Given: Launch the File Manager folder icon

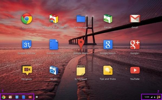Looking at the screenshot, I should pyautogui.click(x=81, y=19).
